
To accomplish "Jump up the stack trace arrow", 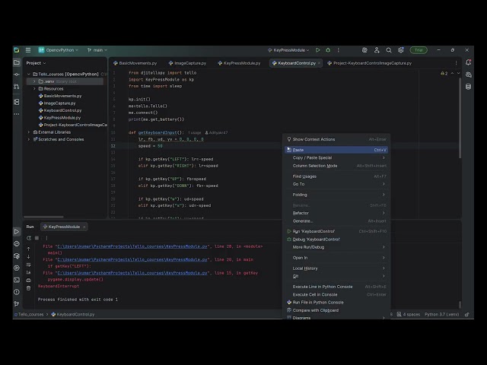I will 29,249.
